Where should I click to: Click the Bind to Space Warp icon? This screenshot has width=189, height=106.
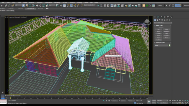tap(13, 6)
